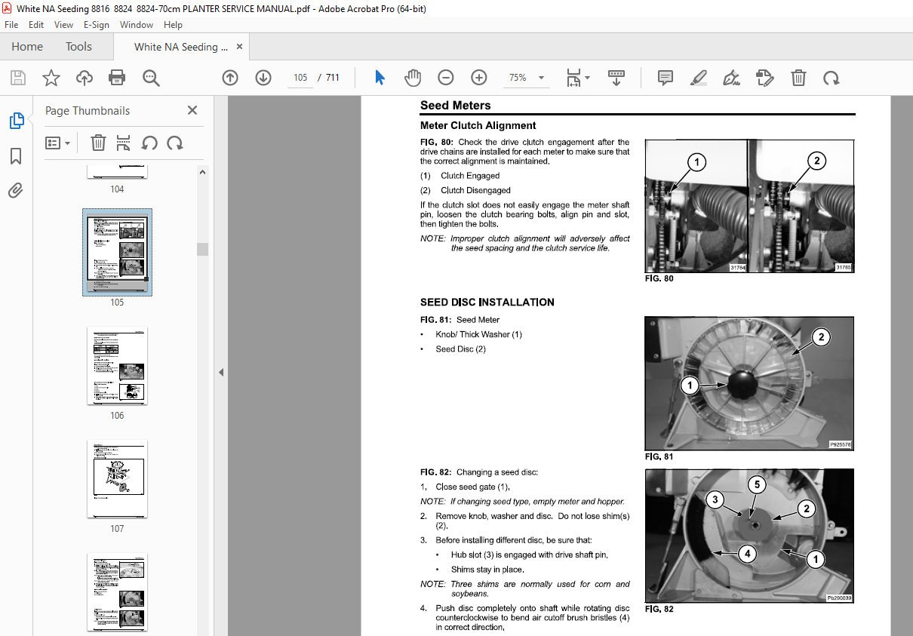Select the page 107 thumbnail
The height and width of the screenshot is (636, 913).
(117, 478)
